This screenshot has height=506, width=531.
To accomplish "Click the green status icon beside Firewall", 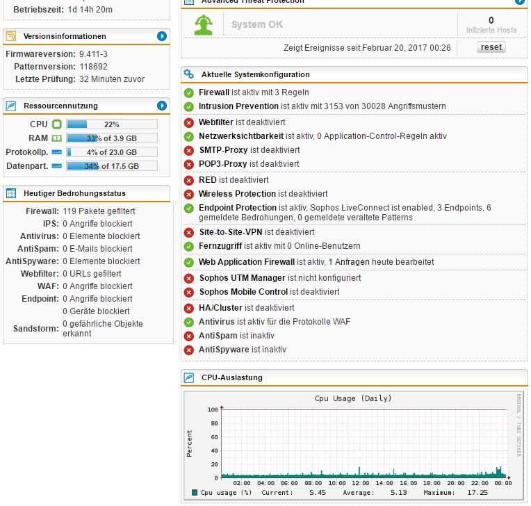I will coord(189,92).
